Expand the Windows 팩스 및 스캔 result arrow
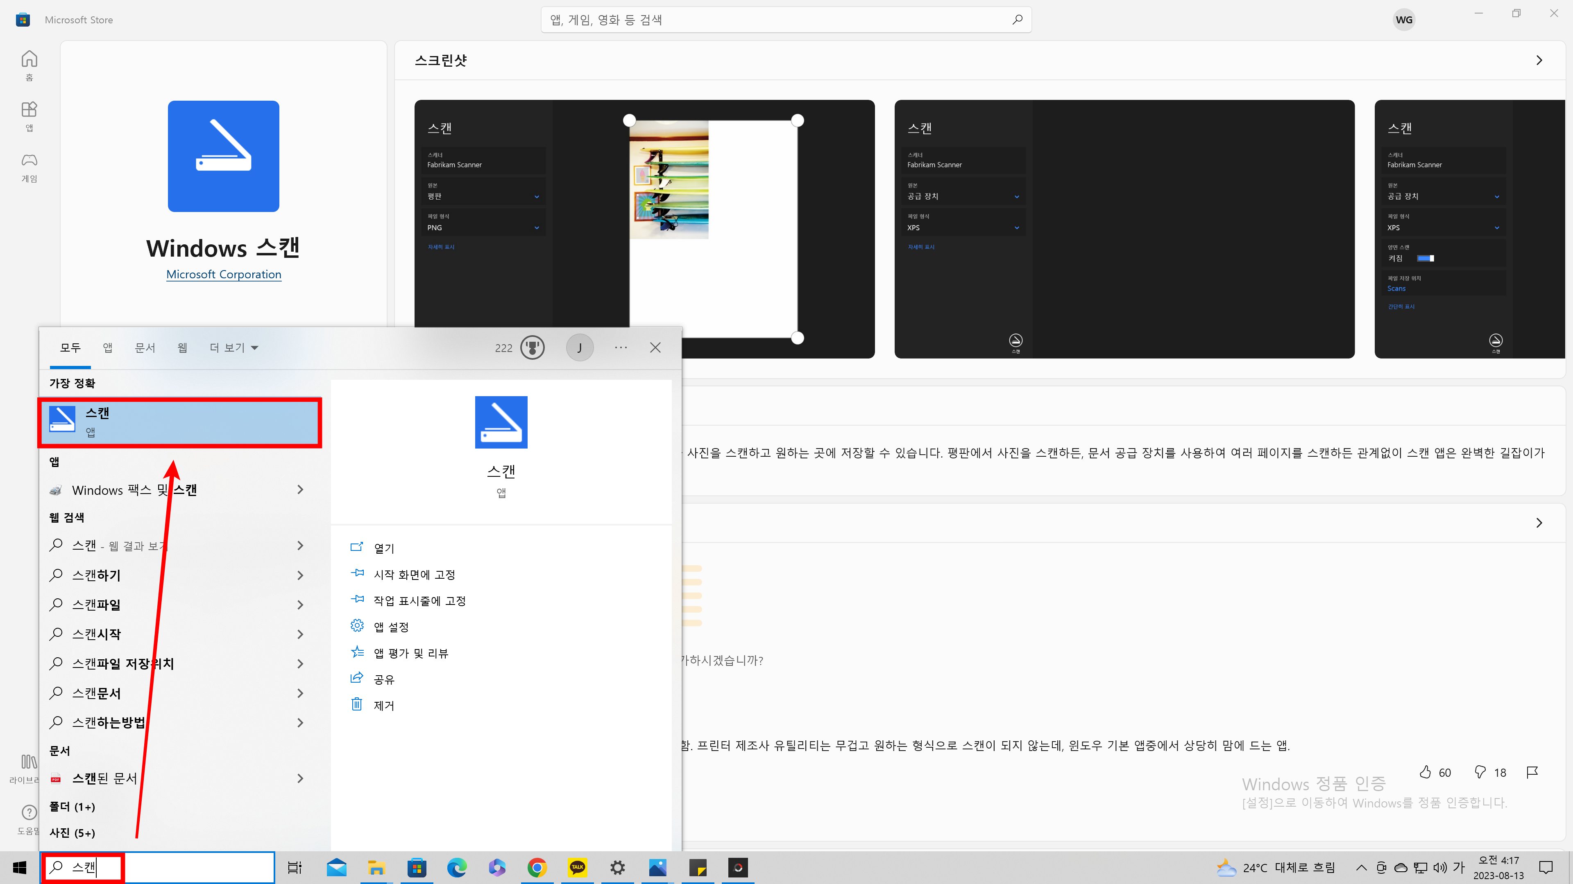Viewport: 1573px width, 884px height. 300,490
